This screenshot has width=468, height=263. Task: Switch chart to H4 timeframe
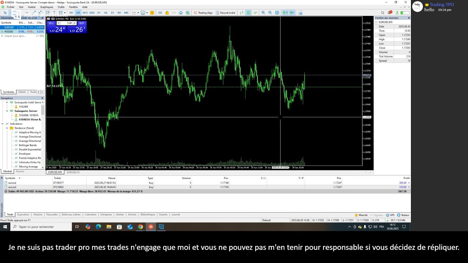click(x=106, y=13)
